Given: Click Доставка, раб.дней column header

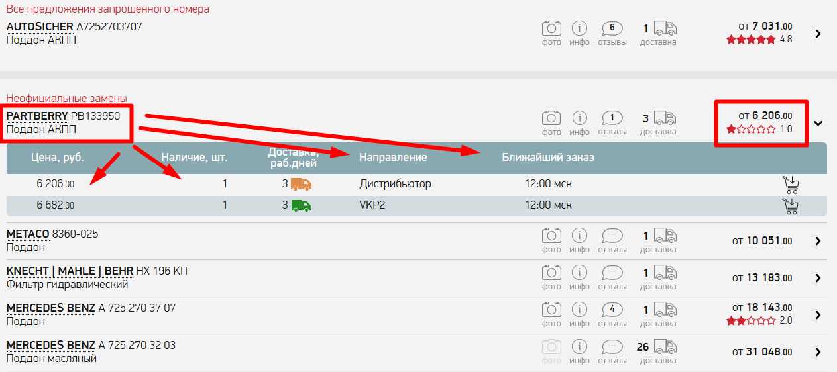Looking at the screenshot, I should pos(292,158).
